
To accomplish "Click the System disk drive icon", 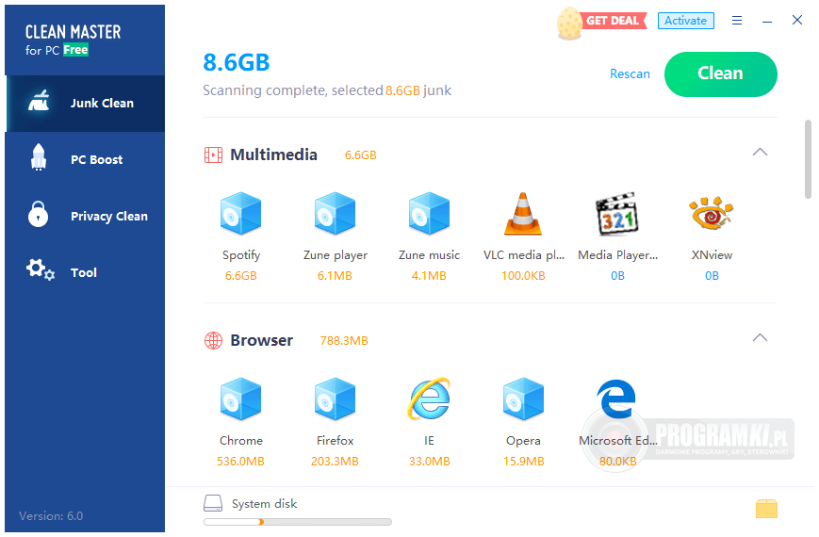I will click(x=213, y=503).
